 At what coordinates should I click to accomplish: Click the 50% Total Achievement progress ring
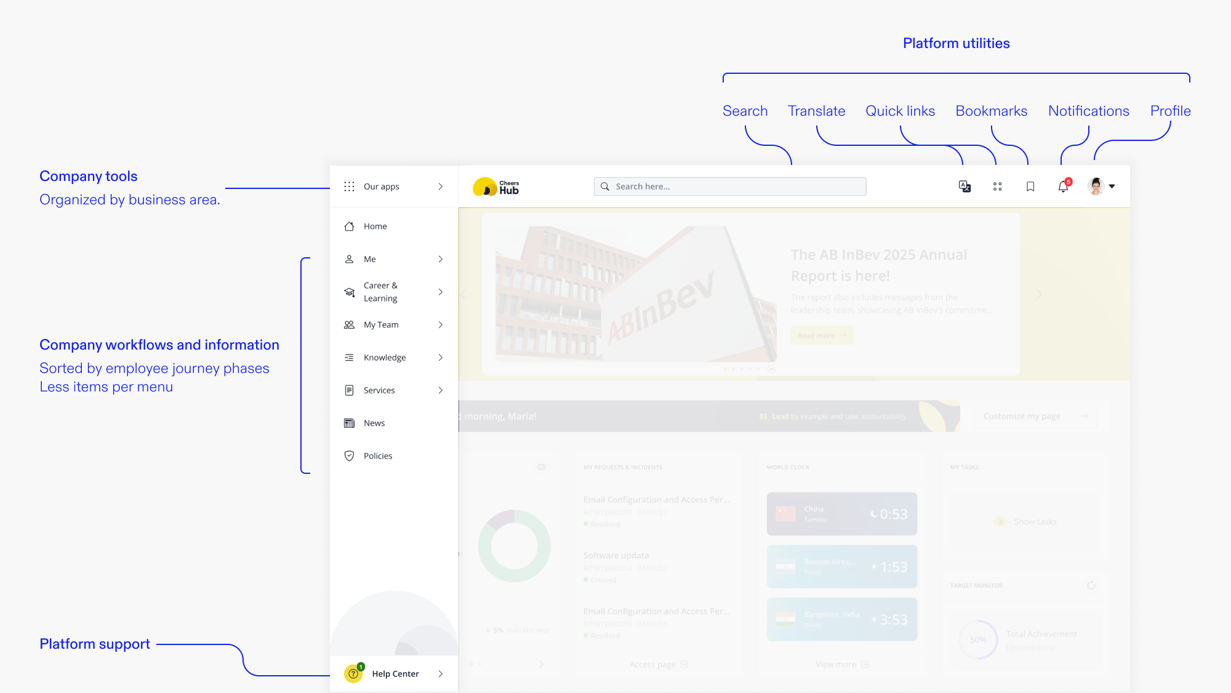977,639
